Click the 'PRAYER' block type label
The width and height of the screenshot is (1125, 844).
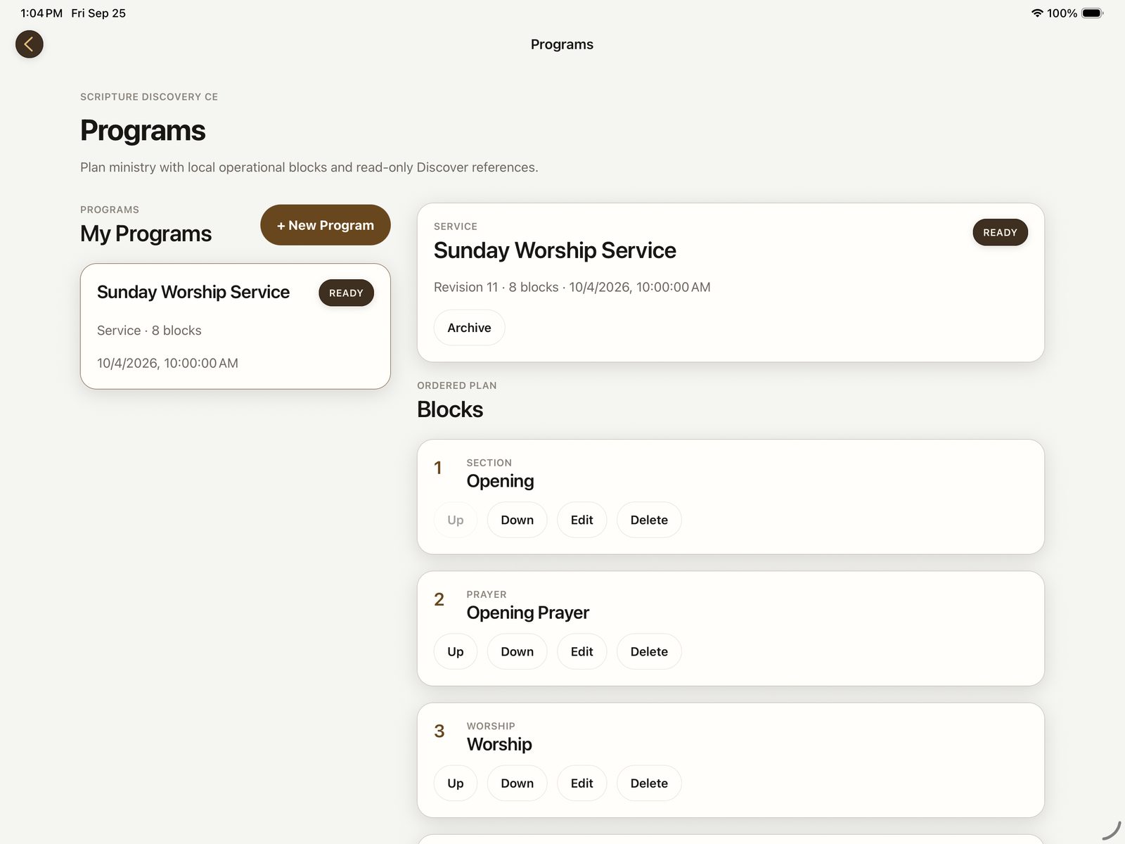(x=487, y=594)
